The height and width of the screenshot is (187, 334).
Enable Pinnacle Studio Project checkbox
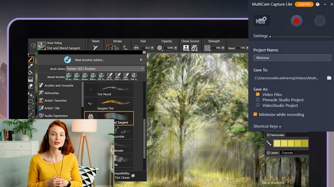click(258, 100)
